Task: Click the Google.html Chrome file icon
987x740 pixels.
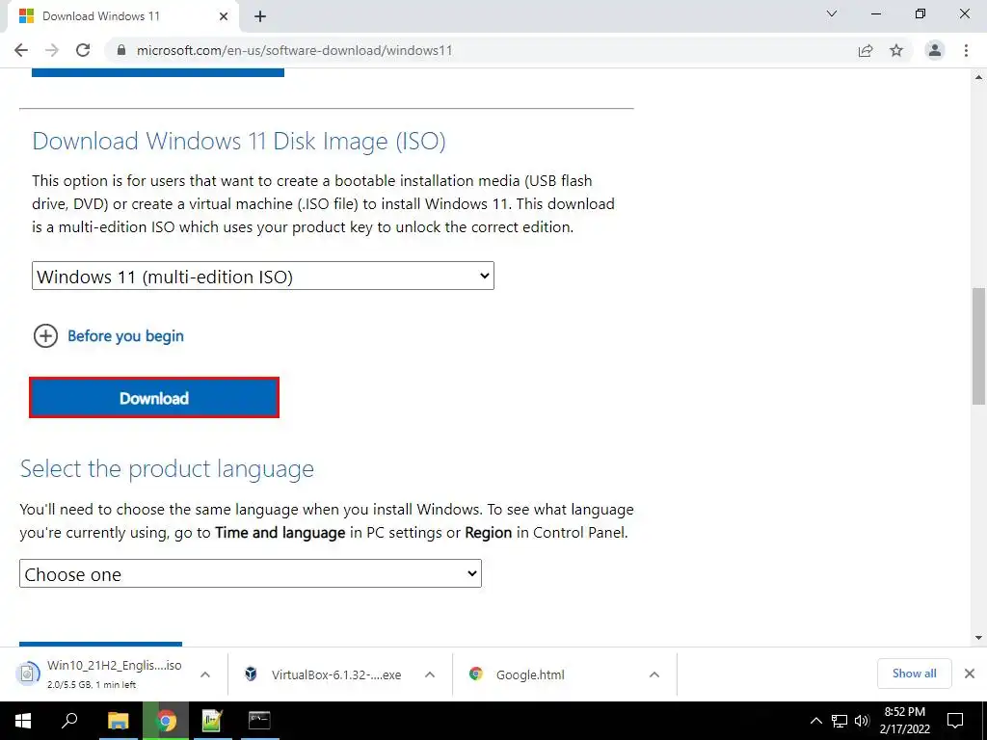Action: click(x=476, y=674)
